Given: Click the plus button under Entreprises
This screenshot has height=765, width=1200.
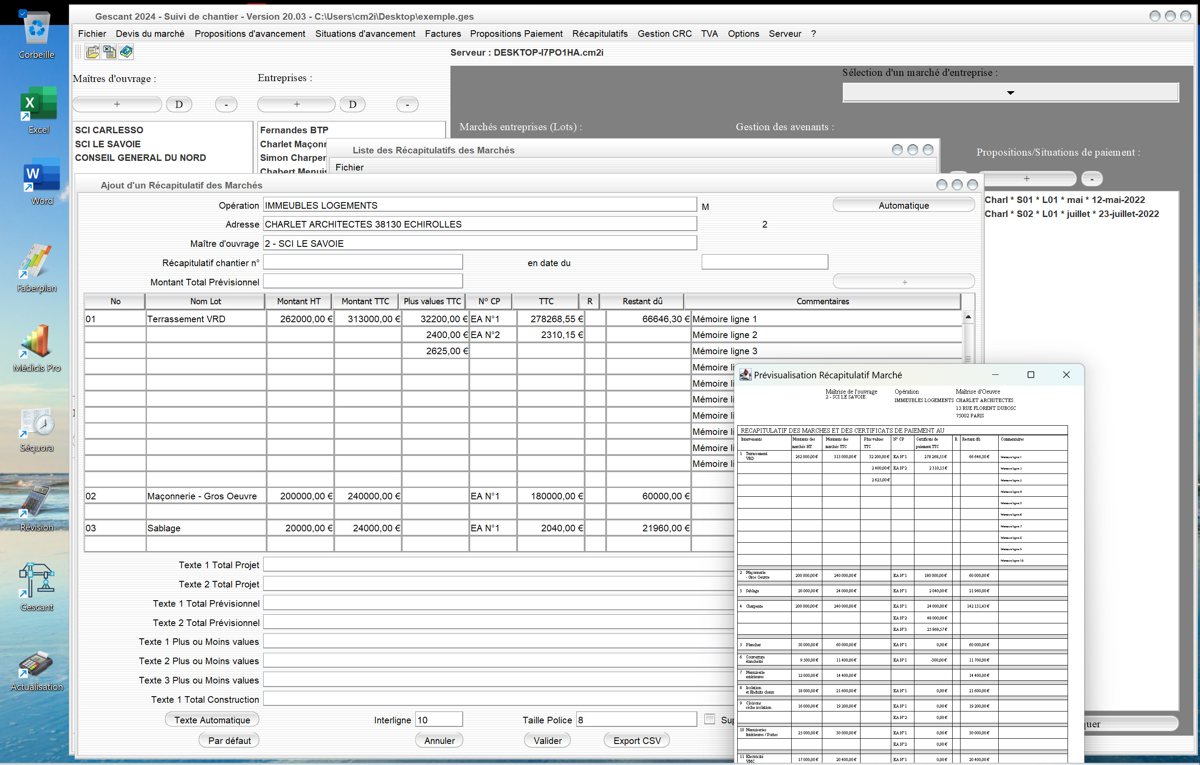Looking at the screenshot, I should click(296, 104).
